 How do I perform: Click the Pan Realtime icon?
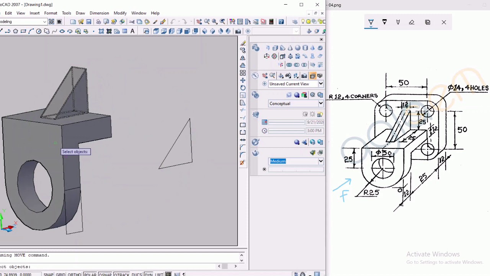tap(199, 21)
